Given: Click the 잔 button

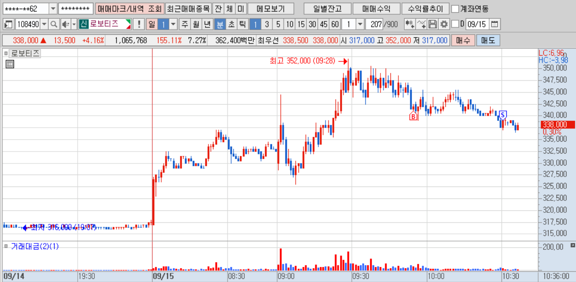Looking at the screenshot, I should [218, 8].
